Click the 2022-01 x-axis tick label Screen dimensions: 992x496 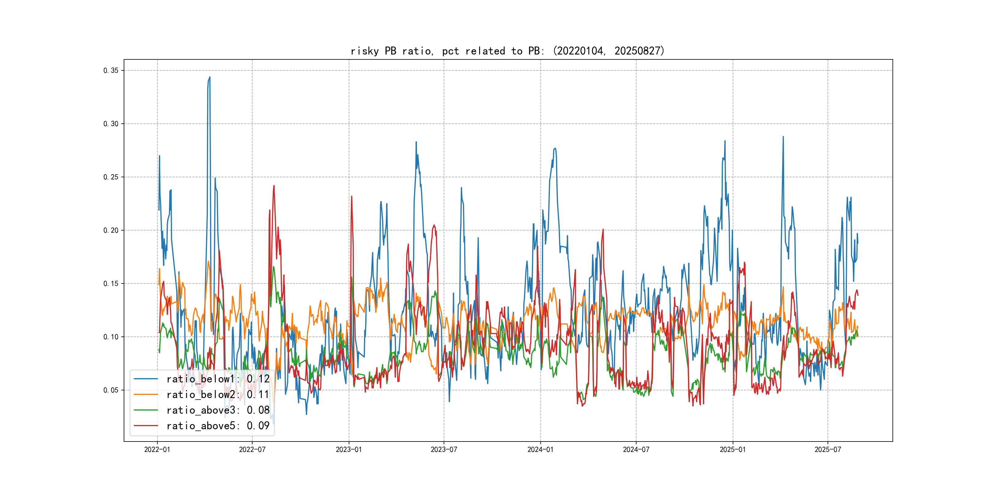point(157,449)
